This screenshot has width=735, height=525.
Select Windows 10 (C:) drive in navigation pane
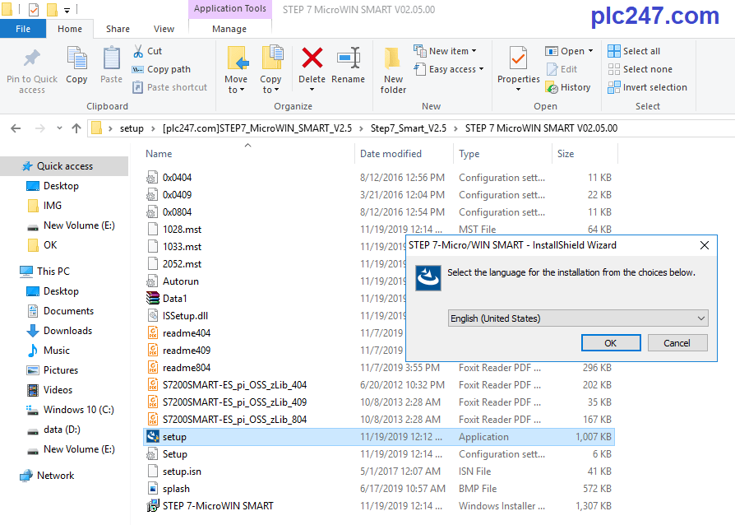pyautogui.click(x=78, y=410)
